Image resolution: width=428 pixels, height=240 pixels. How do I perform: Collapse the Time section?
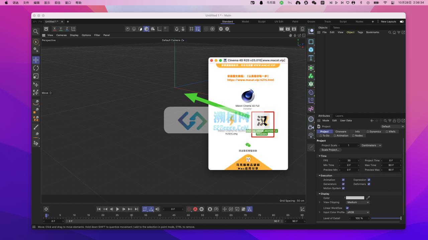tap(320, 156)
